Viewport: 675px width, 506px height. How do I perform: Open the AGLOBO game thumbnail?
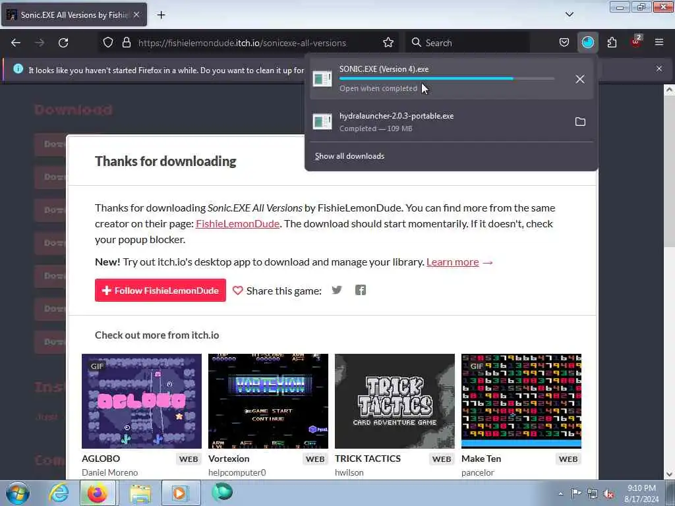click(x=142, y=401)
